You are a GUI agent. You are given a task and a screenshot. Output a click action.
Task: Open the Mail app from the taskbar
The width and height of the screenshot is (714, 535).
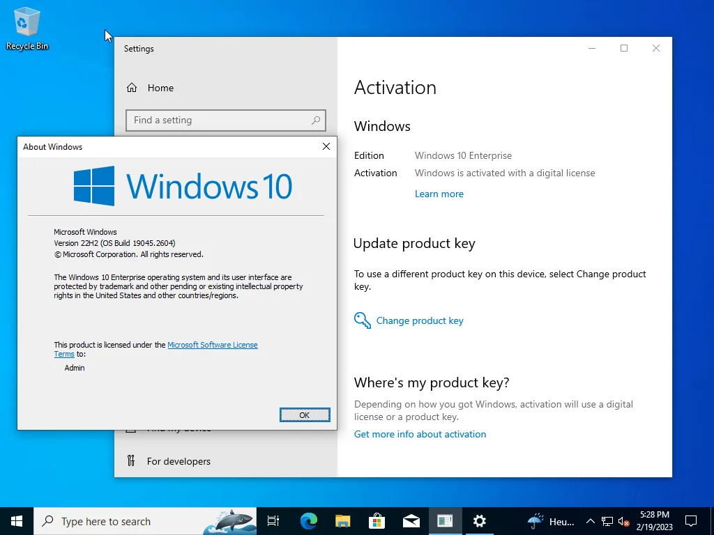point(411,521)
